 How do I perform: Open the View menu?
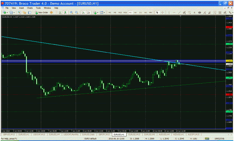coord(14,8)
